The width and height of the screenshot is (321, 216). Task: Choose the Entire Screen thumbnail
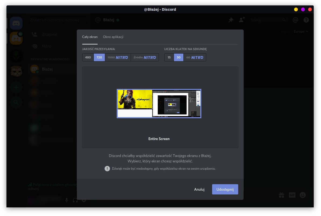click(x=159, y=104)
